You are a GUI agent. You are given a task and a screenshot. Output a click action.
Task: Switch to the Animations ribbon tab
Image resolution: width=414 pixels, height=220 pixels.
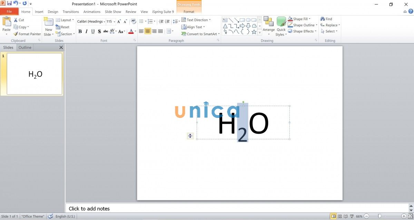(91, 11)
